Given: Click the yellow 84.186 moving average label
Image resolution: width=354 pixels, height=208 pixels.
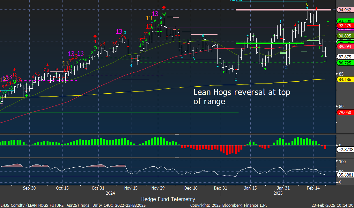Looking at the screenshot, I should [x=345, y=79].
